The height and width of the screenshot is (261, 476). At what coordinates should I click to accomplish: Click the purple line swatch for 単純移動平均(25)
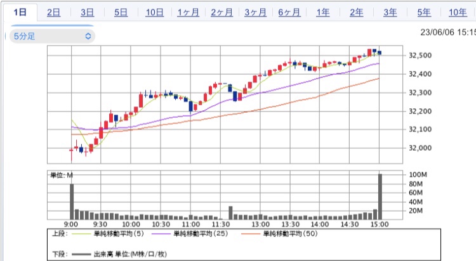click(161, 234)
